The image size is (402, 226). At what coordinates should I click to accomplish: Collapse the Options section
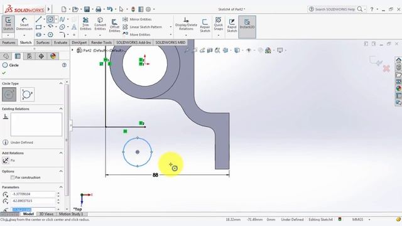click(61, 171)
